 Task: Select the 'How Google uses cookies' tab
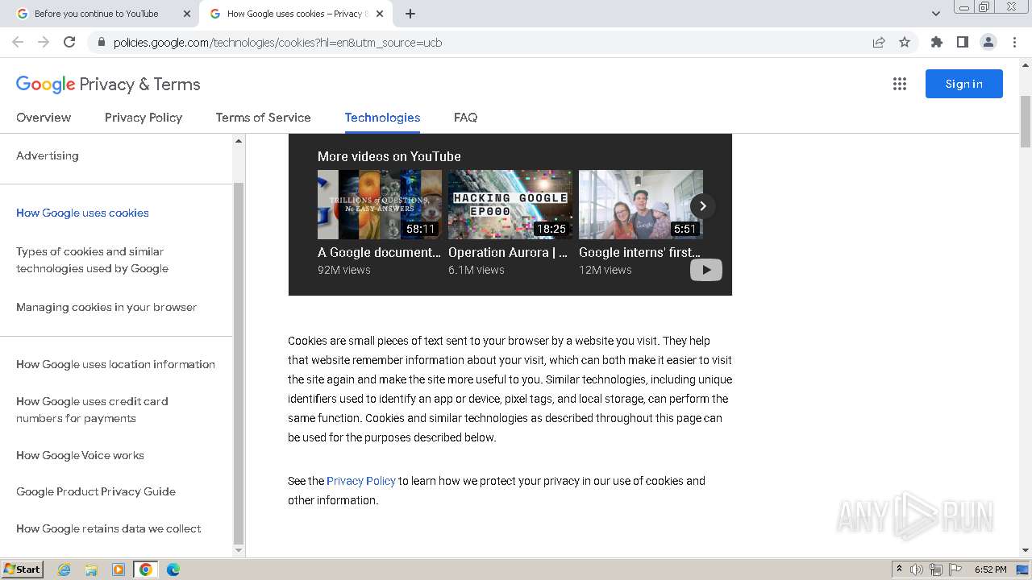coord(295,14)
